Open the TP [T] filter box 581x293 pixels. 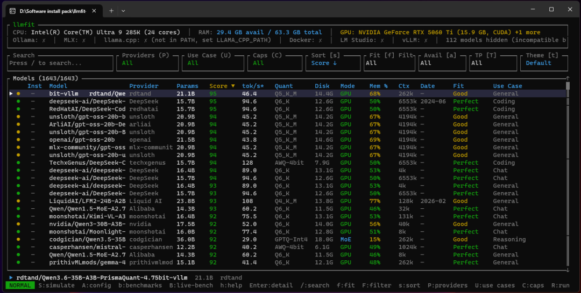[493, 63]
